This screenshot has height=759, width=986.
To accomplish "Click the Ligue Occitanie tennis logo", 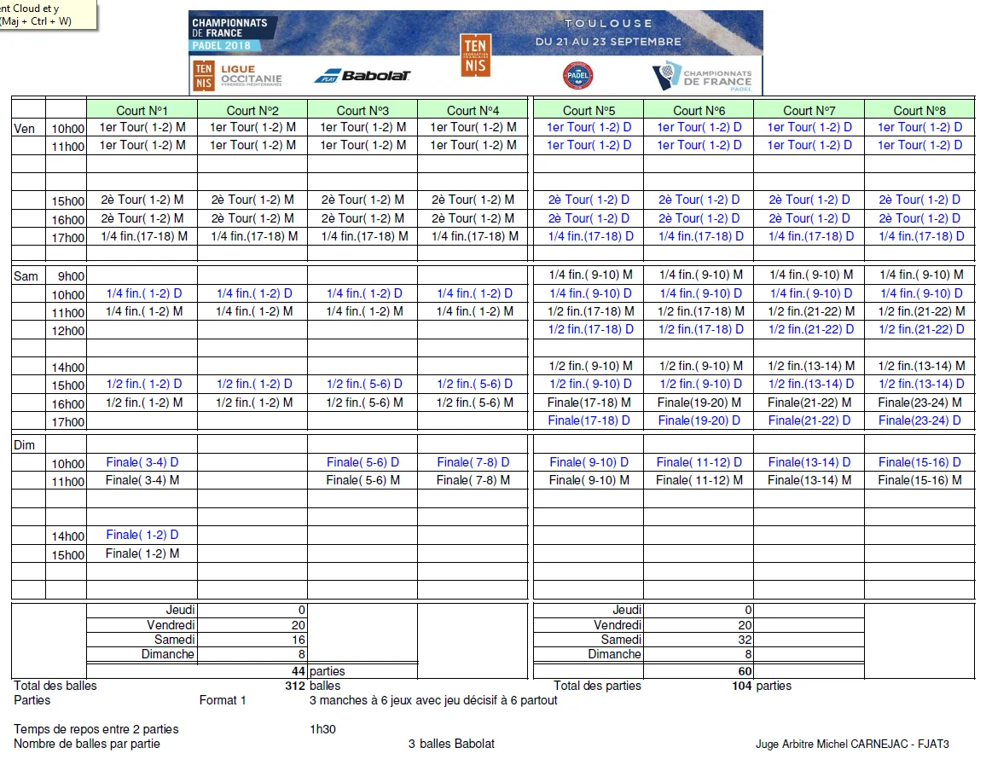I will click(x=236, y=75).
